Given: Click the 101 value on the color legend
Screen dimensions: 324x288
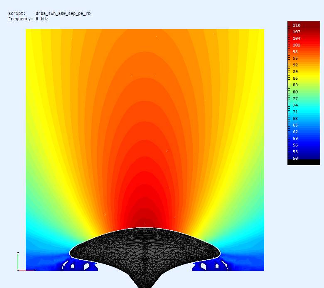Looking at the screenshot, I should point(297,45).
